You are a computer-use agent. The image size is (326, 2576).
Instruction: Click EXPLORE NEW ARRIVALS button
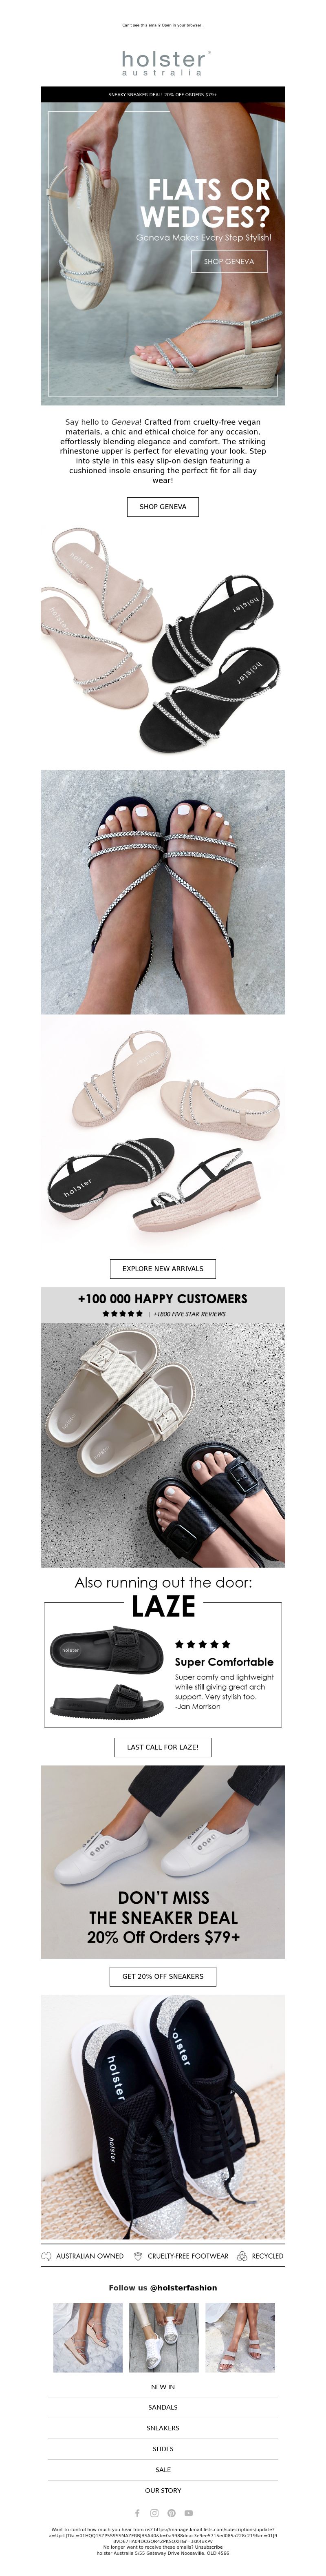(x=162, y=1268)
